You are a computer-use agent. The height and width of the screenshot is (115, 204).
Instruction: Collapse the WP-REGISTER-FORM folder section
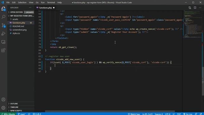coord(21,16)
